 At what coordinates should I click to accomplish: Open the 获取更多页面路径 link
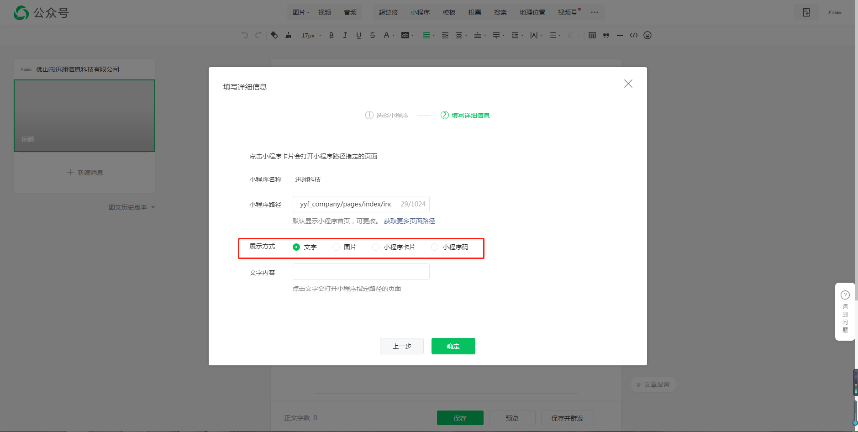click(409, 221)
